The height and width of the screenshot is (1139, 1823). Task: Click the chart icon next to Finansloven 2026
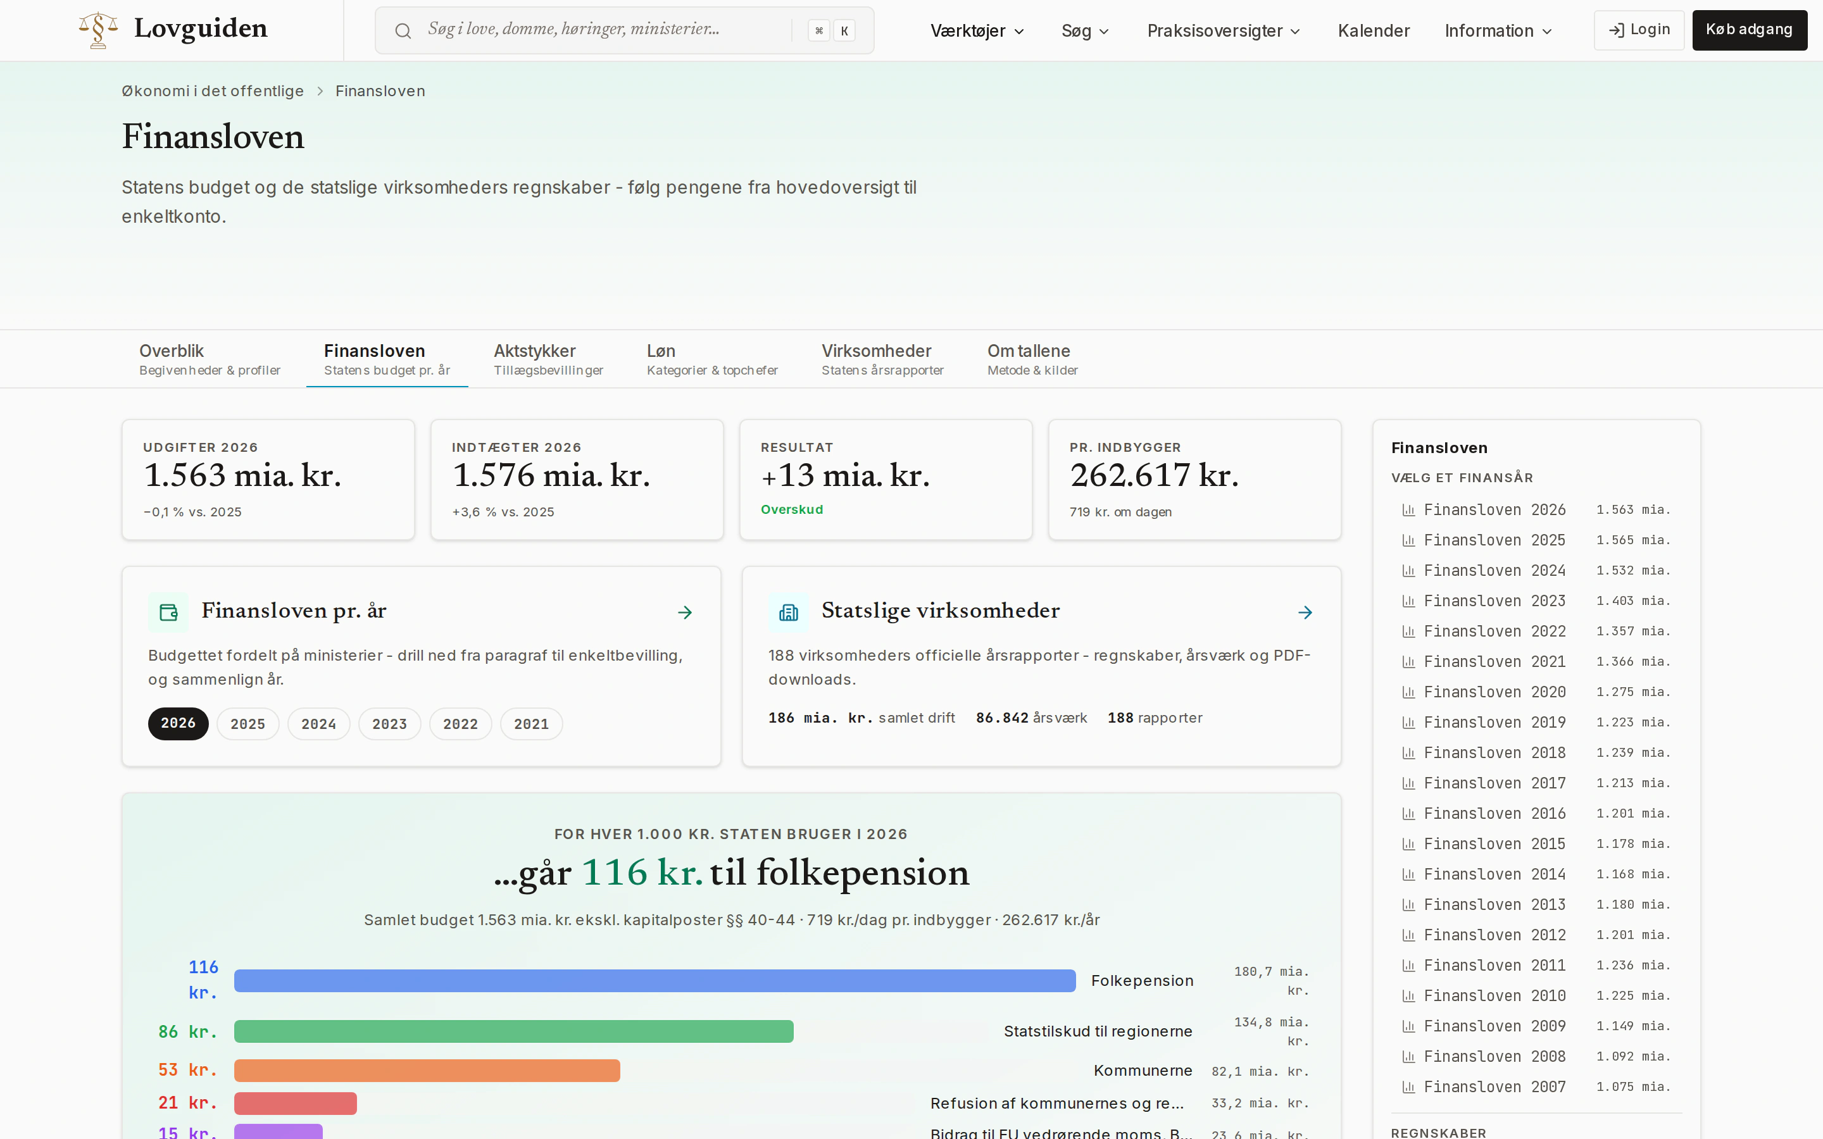click(x=1408, y=510)
